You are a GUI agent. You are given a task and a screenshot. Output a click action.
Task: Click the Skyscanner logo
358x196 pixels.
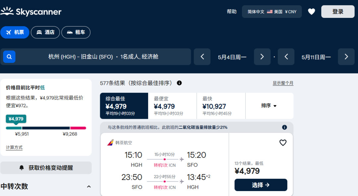(31, 12)
